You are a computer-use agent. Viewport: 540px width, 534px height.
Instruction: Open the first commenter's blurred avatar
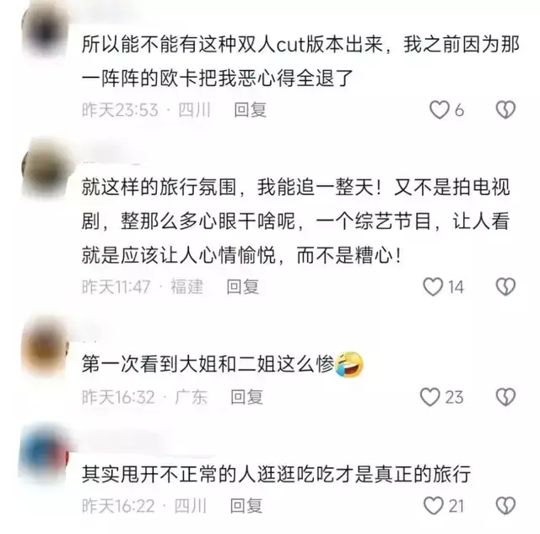coord(46,30)
